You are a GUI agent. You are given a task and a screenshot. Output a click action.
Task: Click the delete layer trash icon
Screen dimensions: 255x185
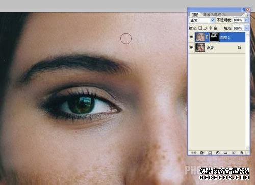(242, 153)
